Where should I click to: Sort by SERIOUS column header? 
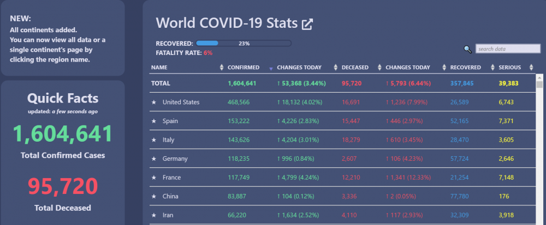tap(510, 68)
